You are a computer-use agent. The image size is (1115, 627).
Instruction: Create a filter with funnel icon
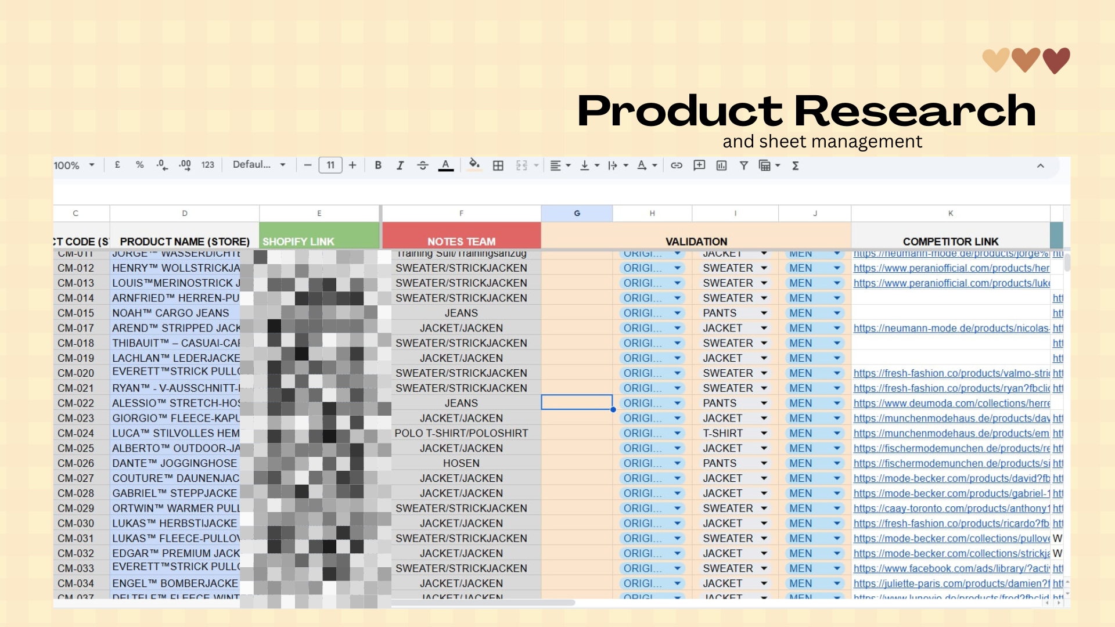[743, 165]
